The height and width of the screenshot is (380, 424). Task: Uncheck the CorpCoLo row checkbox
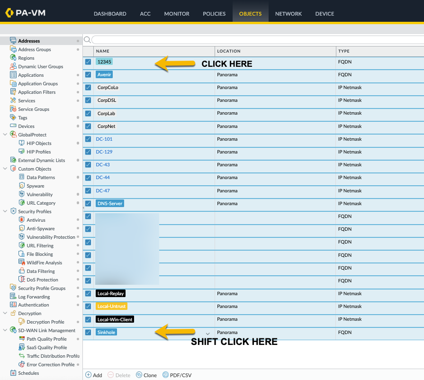tap(88, 87)
